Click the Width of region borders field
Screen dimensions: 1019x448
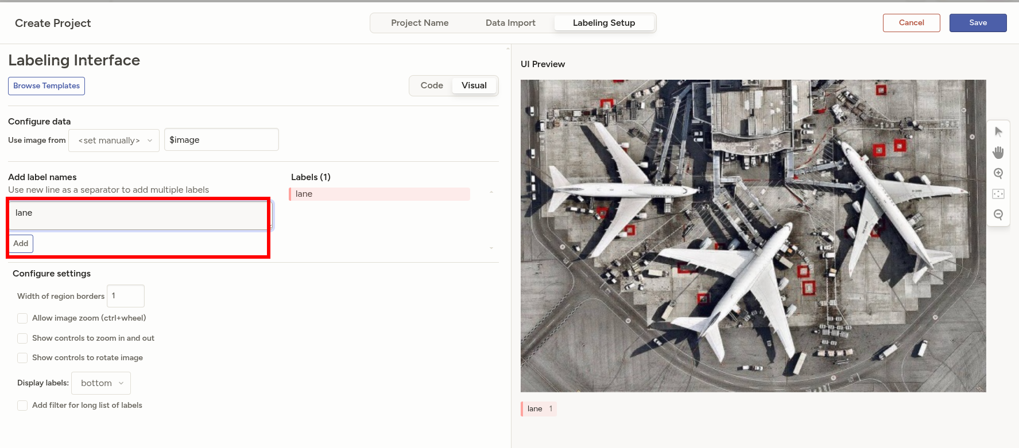pyautogui.click(x=126, y=296)
